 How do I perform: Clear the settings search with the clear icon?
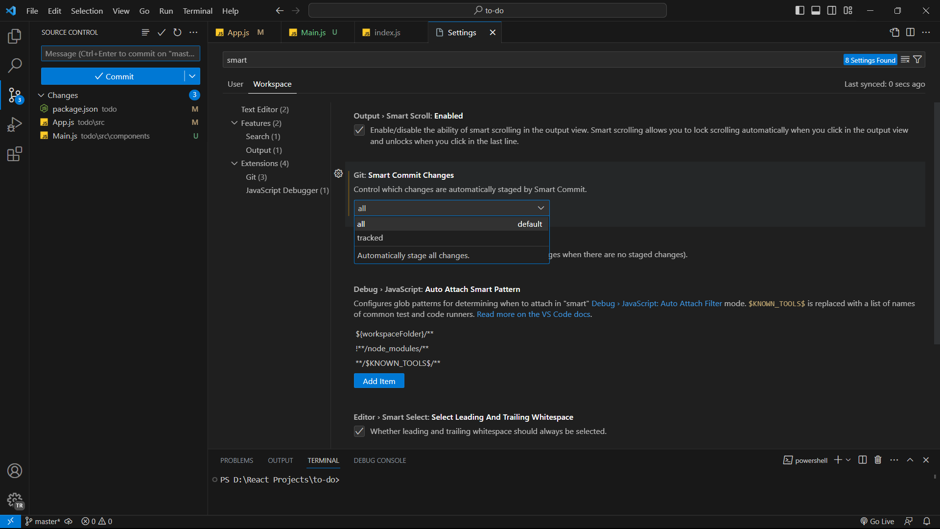coord(905,59)
